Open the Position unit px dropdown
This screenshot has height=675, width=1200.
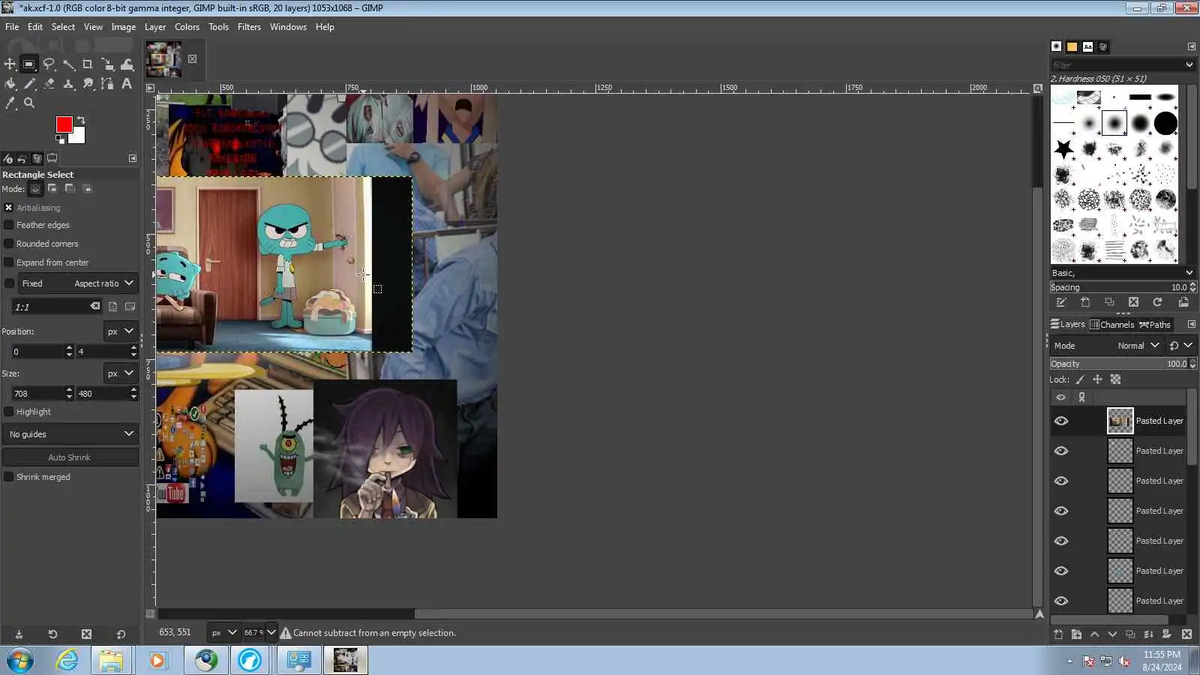pos(120,331)
